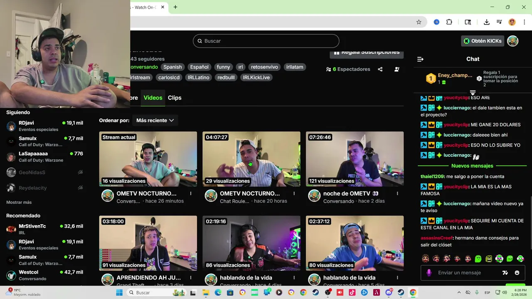
Task: Insert the plain green blob emote
Action: pos(478,259)
